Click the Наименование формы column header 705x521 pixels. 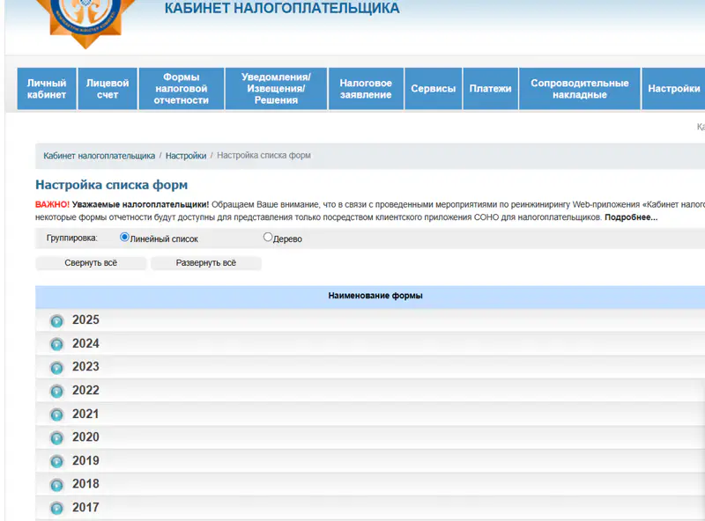375,296
